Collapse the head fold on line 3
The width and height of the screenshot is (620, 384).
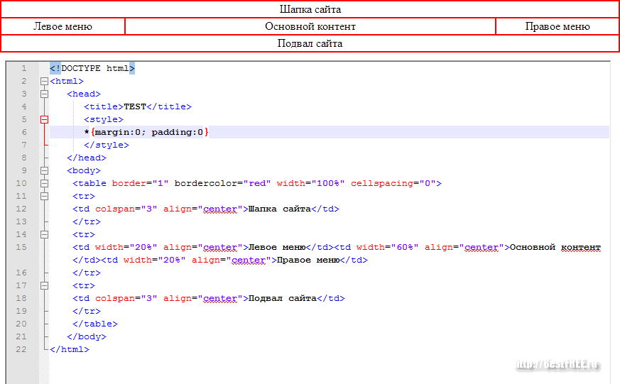coord(44,94)
